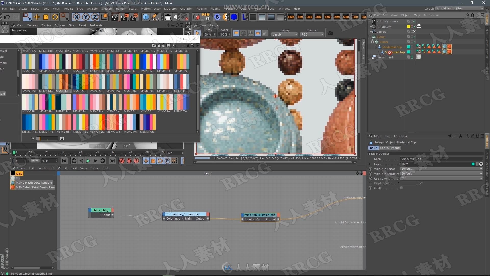Open the Tags menu in Object Manager
The width and height of the screenshot is (490, 276).
tap(417, 15)
